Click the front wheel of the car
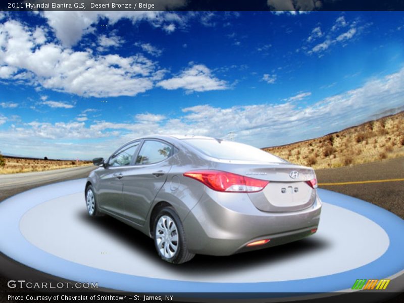Image resolution: width=404 pixels, height=303 pixels. pyautogui.click(x=91, y=201)
